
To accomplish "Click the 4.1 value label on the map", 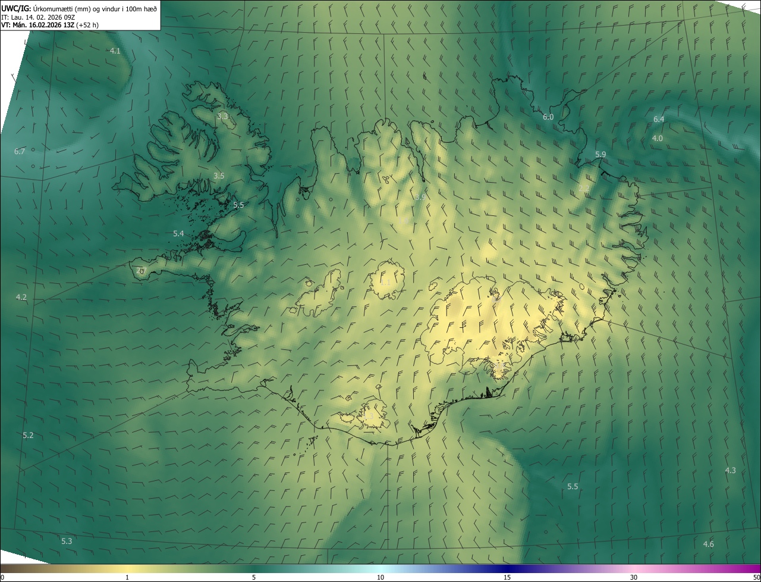I will (115, 51).
